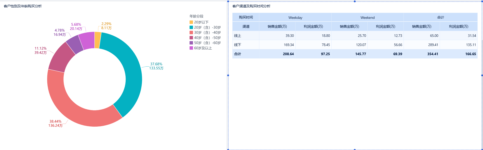Select the 线上 row label
This screenshot has width=483, height=150.
click(x=238, y=36)
